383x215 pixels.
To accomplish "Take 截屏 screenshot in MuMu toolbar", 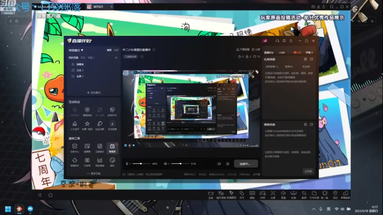I will point(304,195).
